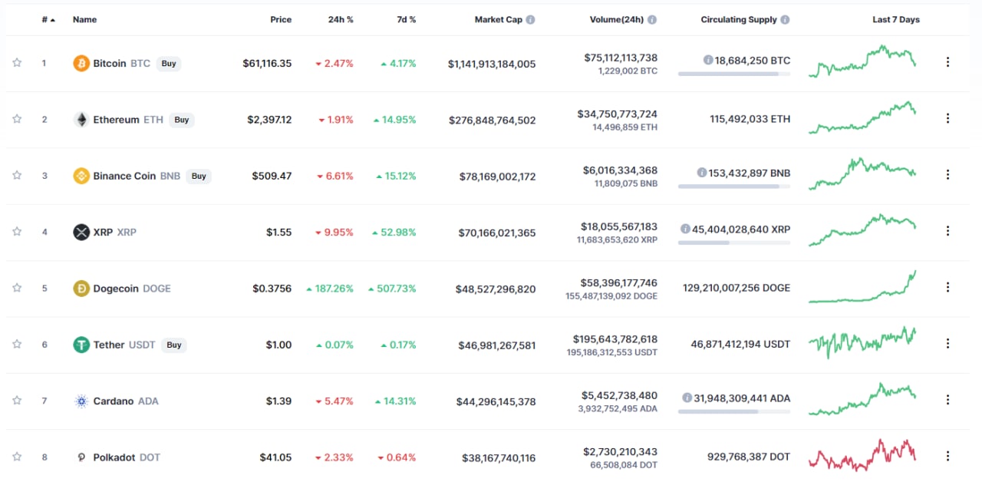Click the Market Cap info icon

click(530, 20)
